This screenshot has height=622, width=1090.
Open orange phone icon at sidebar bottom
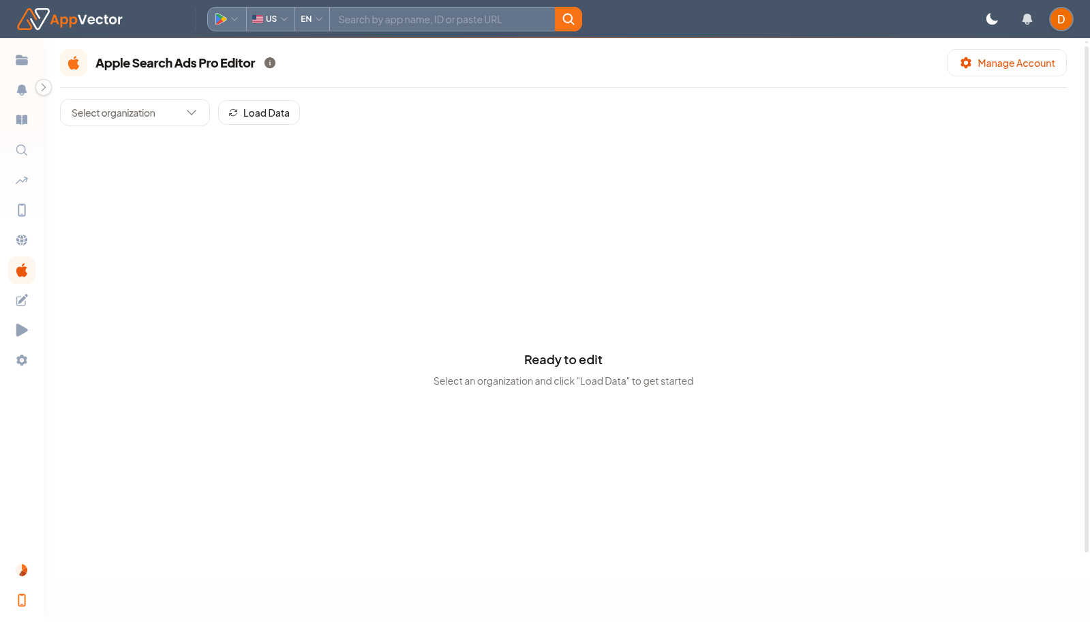[22, 600]
